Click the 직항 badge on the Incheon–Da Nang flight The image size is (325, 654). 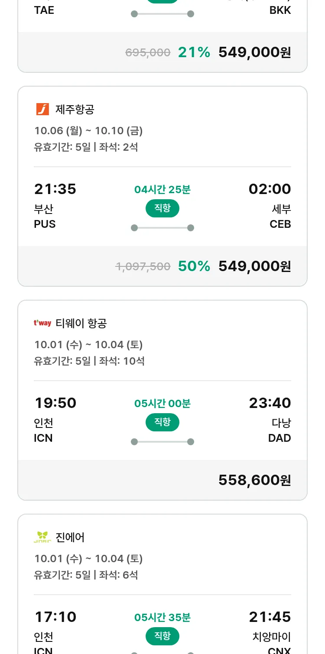coord(162,422)
